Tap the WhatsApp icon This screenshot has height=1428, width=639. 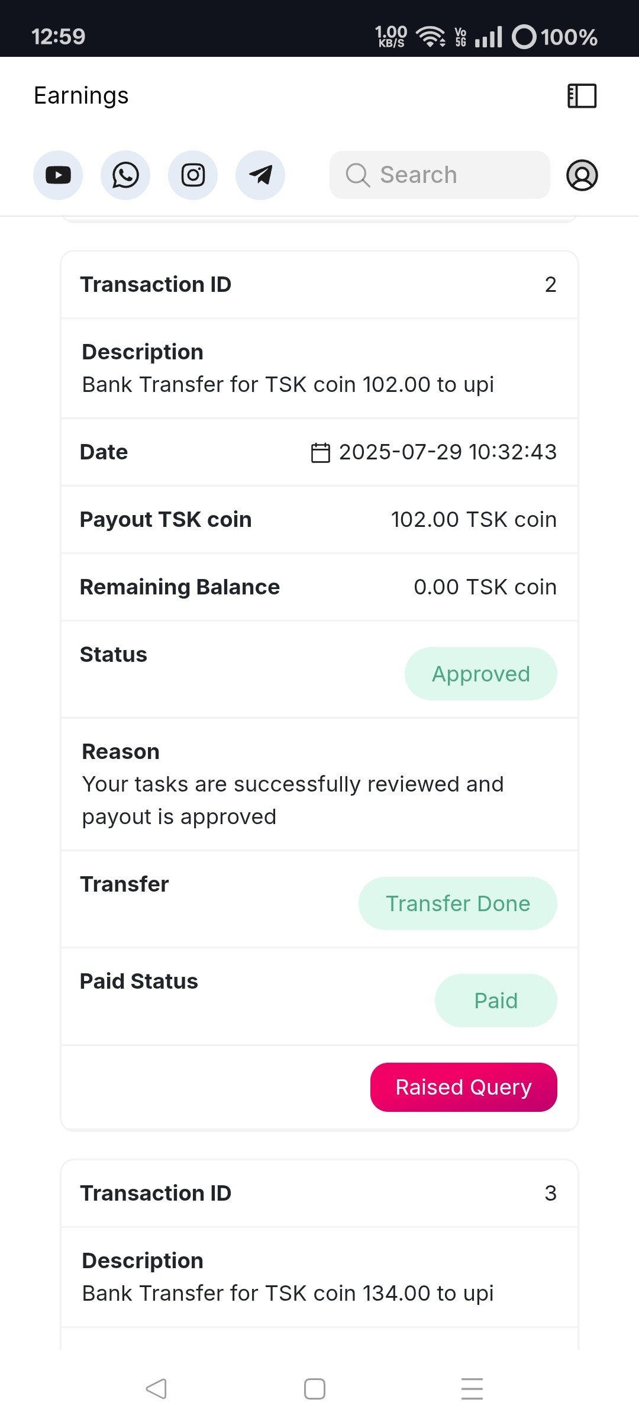[125, 175]
